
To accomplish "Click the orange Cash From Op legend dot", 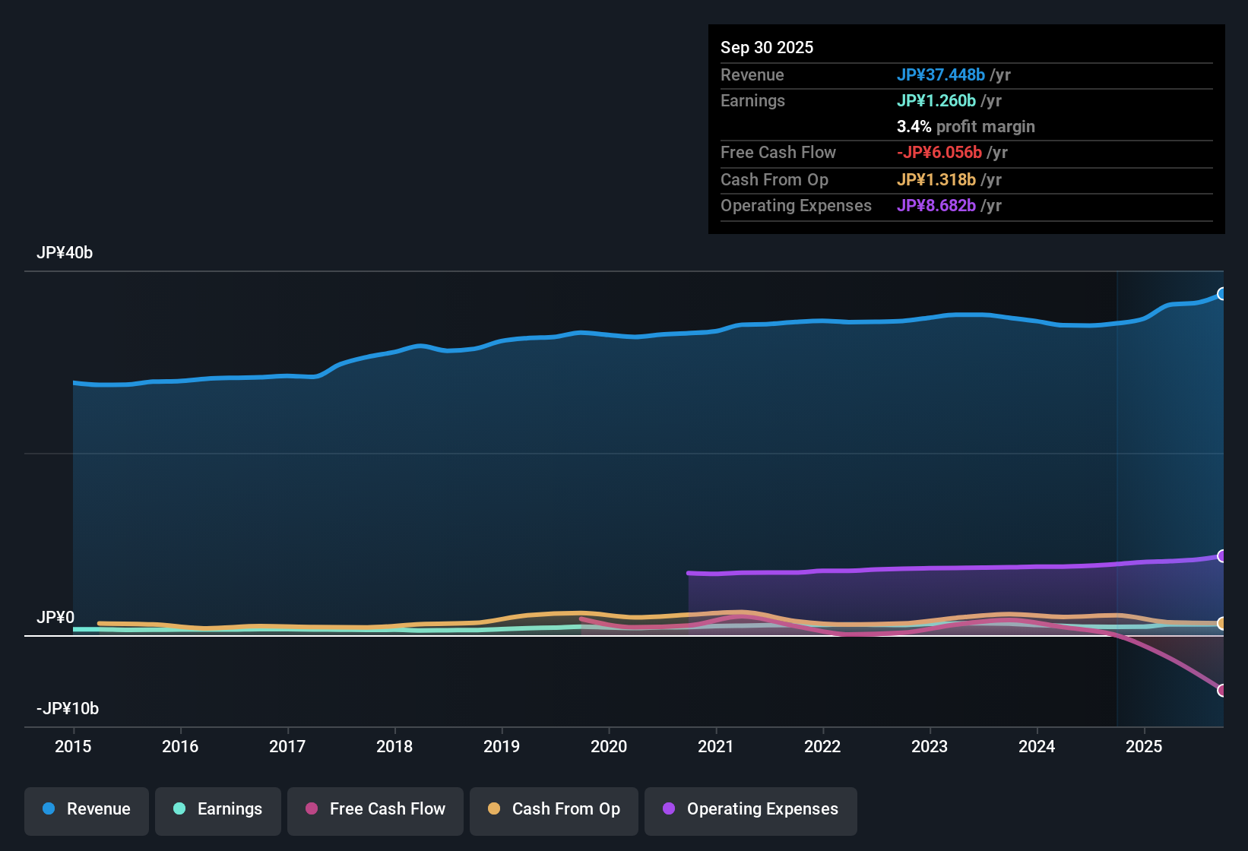I will tap(494, 809).
